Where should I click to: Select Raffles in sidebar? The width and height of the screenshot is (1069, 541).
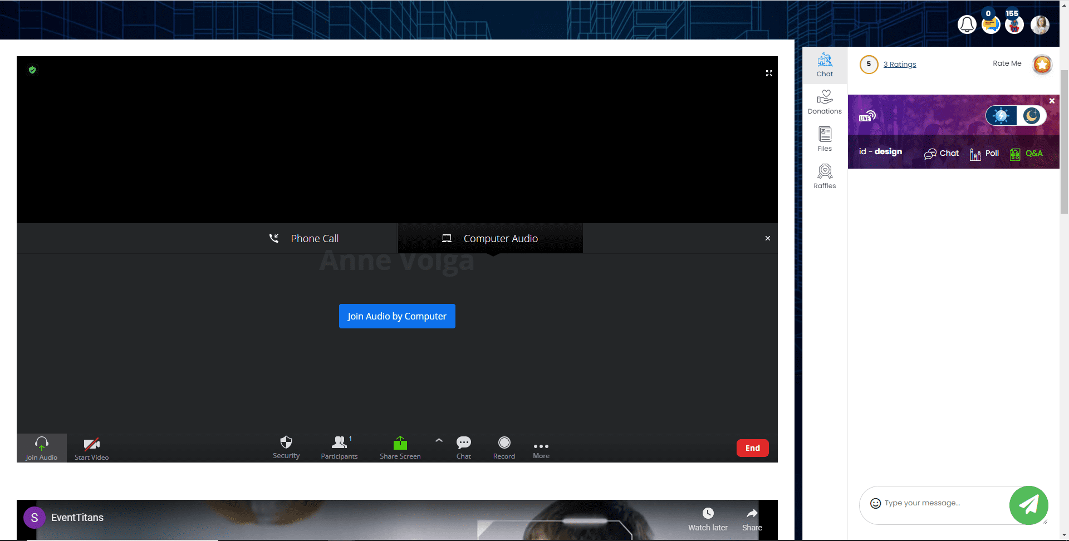point(825,176)
